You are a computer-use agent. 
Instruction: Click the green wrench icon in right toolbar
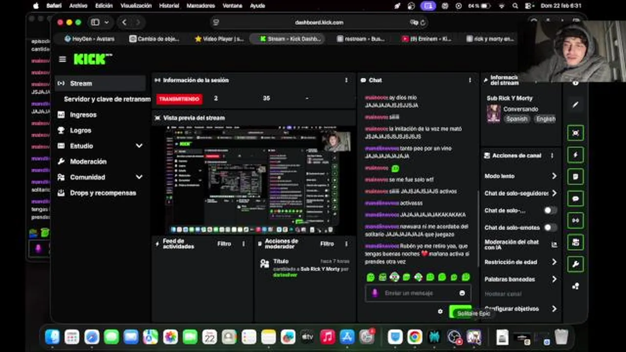click(576, 264)
